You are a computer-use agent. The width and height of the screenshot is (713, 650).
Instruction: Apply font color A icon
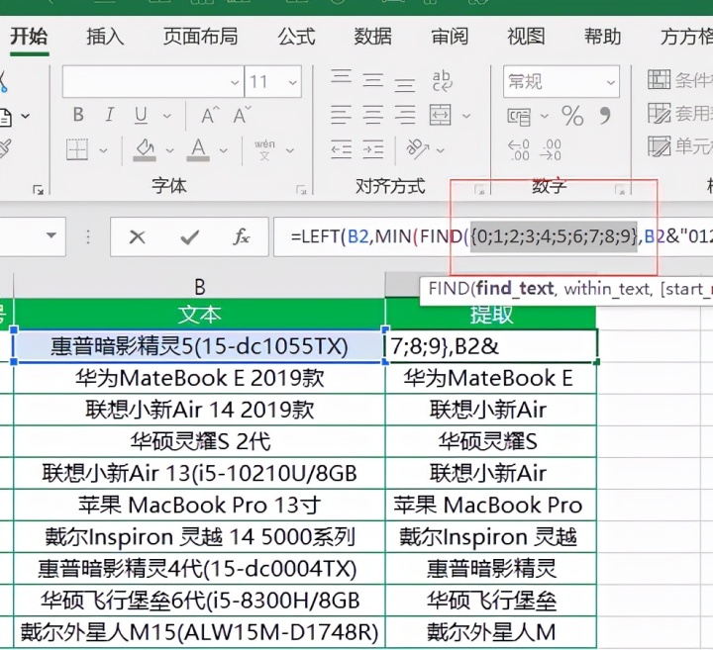coord(198,149)
